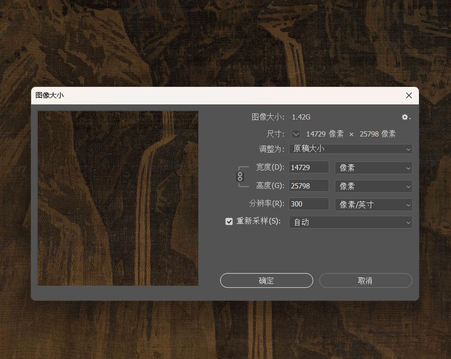Screen dimensions: 451x359
Task: Click the 图像大小 dialog title text
Action: tap(50, 95)
